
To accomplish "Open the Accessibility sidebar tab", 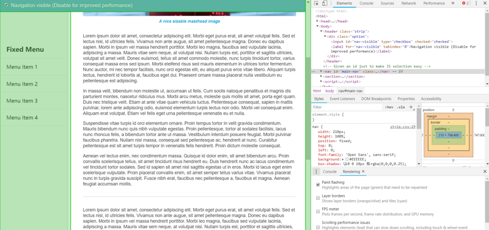I will pyautogui.click(x=431, y=99).
